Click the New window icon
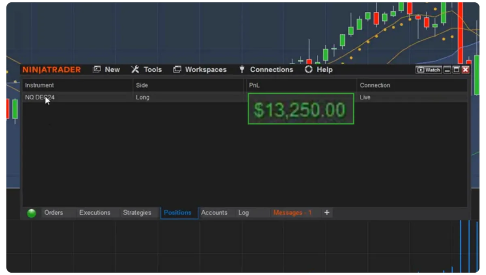 (96, 70)
